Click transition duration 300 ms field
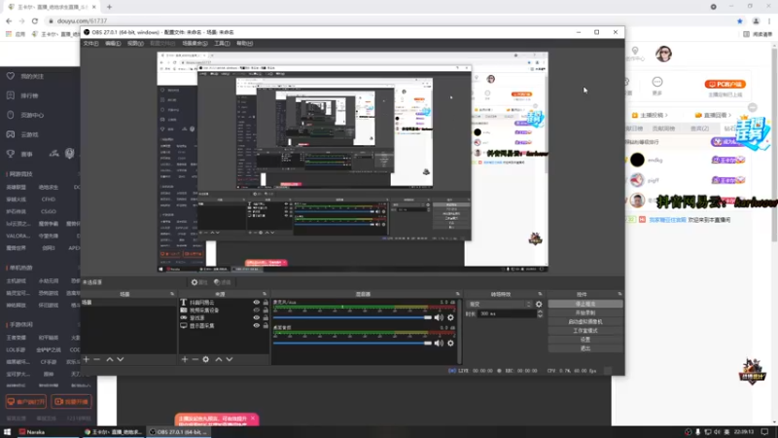This screenshot has height=438, width=778. [x=506, y=313]
